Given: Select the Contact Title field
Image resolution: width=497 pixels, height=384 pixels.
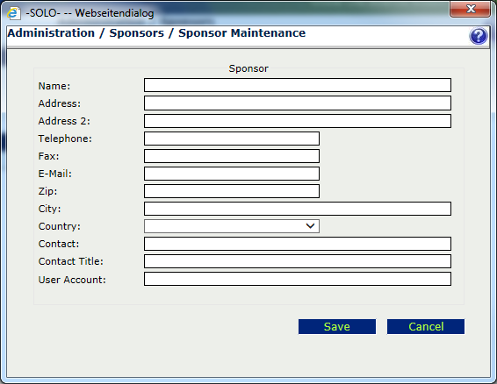Looking at the screenshot, I should click(298, 261).
